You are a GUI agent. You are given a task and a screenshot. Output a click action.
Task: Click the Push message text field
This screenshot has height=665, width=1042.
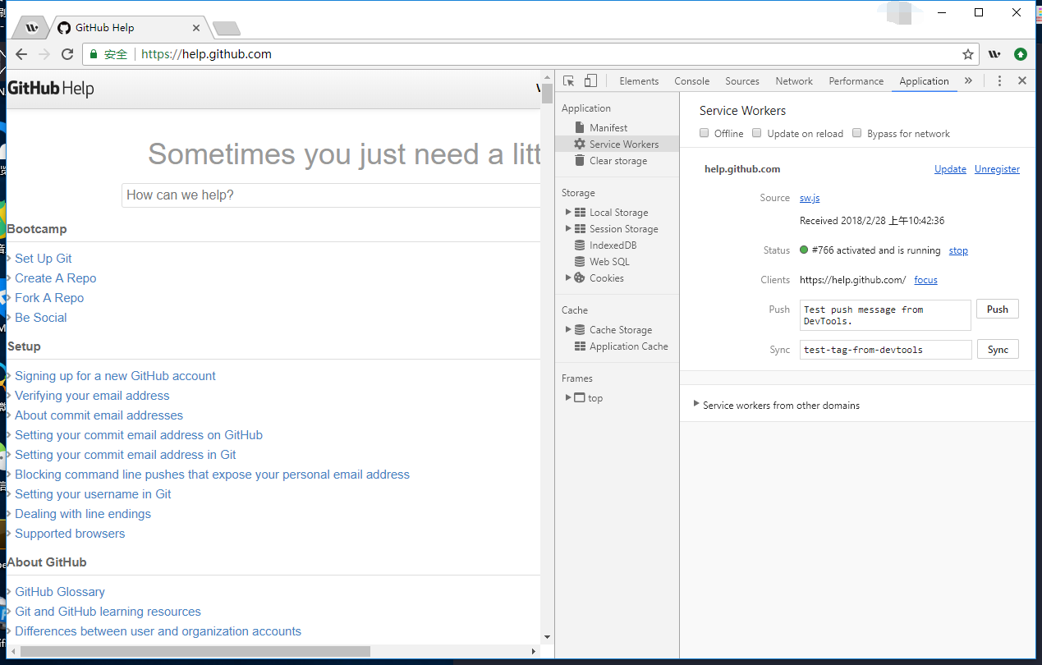click(x=886, y=315)
